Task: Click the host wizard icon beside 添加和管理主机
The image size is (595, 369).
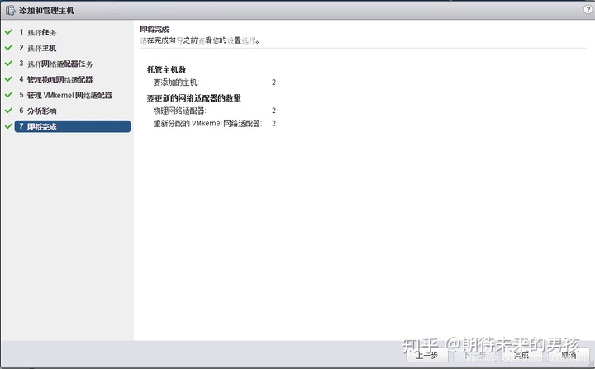Action: coord(11,10)
